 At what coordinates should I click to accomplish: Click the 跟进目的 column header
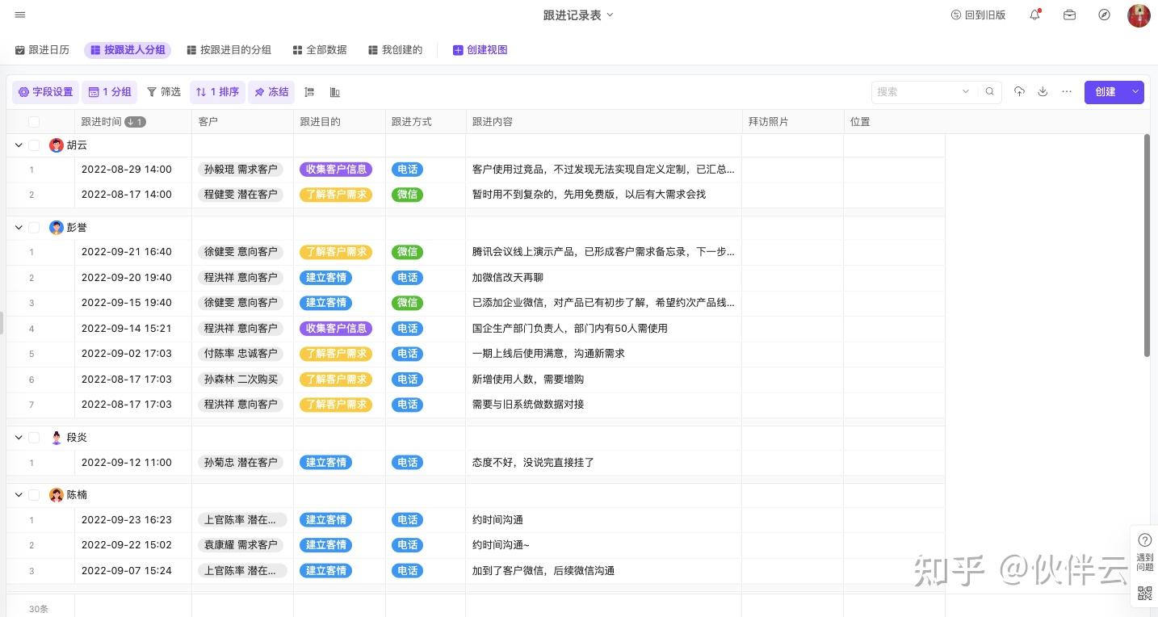pos(339,122)
